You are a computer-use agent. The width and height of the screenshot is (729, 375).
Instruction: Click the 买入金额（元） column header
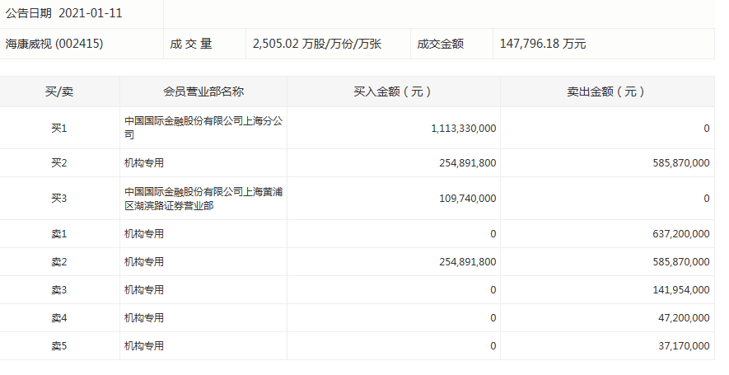393,91
